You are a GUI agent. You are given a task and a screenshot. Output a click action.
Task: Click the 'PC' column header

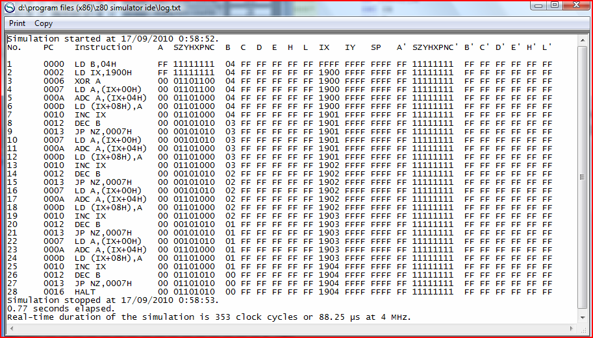tap(49, 47)
